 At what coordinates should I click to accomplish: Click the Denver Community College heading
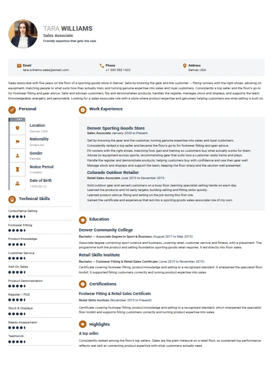[x=106, y=230]
